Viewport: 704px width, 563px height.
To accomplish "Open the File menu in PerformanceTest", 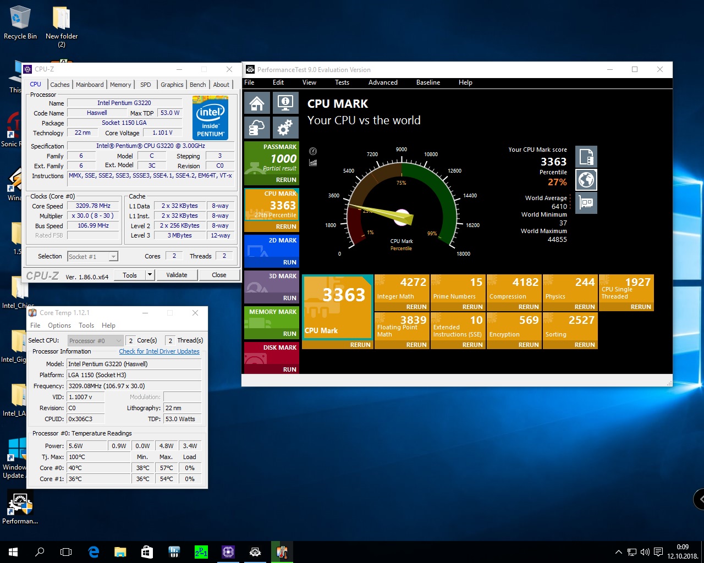I will (x=249, y=82).
